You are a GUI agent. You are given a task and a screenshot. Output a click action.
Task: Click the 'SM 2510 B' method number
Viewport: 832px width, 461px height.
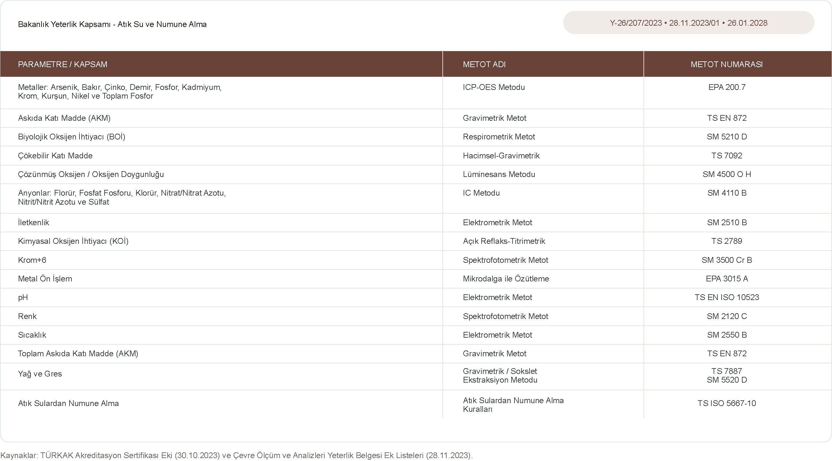[x=727, y=222]
